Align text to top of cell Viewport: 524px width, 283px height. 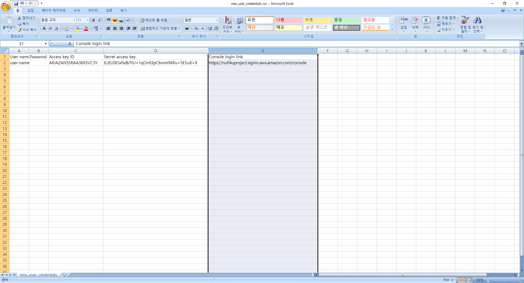click(109, 20)
